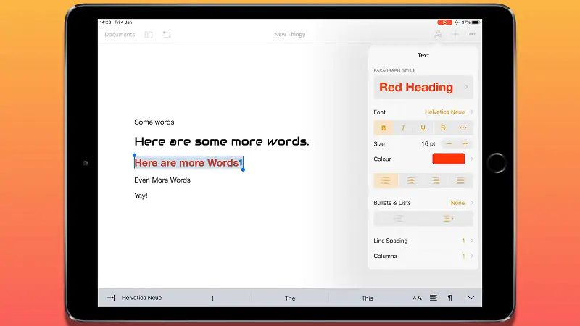The height and width of the screenshot is (326, 580).
Task: Toggle Bold formatting
Action: (384, 128)
